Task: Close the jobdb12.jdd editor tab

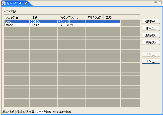Action: [x=26, y=3]
